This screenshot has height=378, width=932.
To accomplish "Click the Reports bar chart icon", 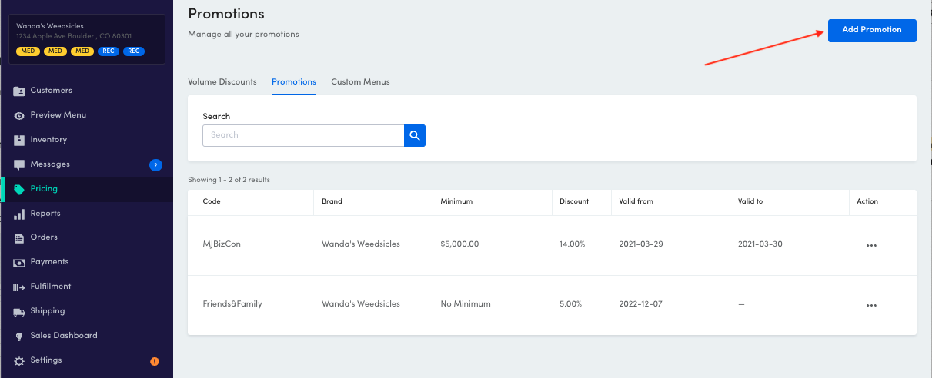I will coord(19,214).
